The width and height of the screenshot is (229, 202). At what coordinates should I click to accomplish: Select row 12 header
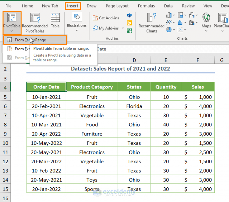coord(5,161)
